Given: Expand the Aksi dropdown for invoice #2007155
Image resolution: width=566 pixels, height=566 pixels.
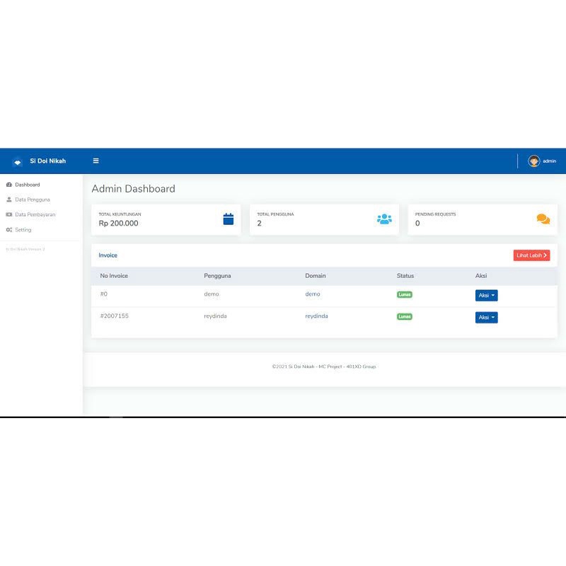Looking at the screenshot, I should click(486, 317).
